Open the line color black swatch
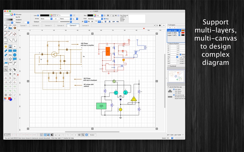244x152 pixels. 45,15
